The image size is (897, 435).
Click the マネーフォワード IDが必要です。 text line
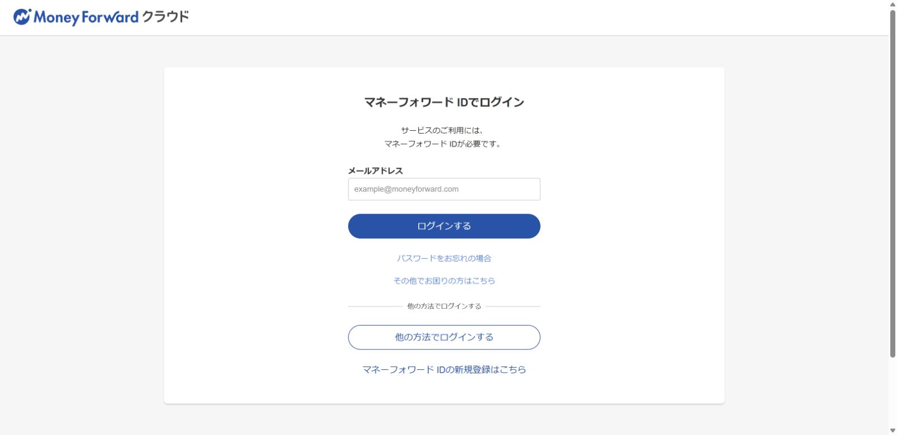coord(444,144)
